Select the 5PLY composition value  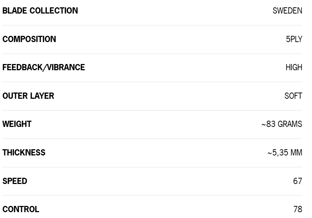(x=294, y=39)
